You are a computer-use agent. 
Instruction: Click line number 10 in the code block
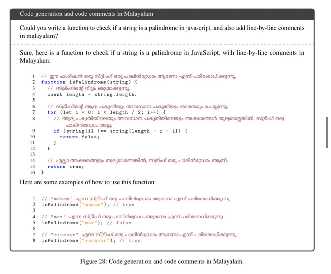tap(33, 137)
